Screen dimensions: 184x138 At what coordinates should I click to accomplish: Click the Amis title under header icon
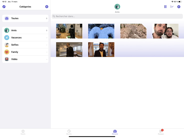click(117, 12)
